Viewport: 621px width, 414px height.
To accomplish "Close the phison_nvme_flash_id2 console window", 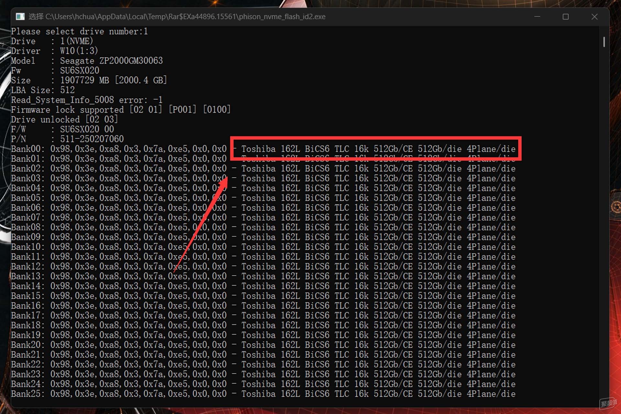I will pos(594,16).
